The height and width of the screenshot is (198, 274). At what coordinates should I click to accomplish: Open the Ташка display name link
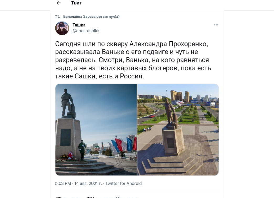tap(79, 25)
